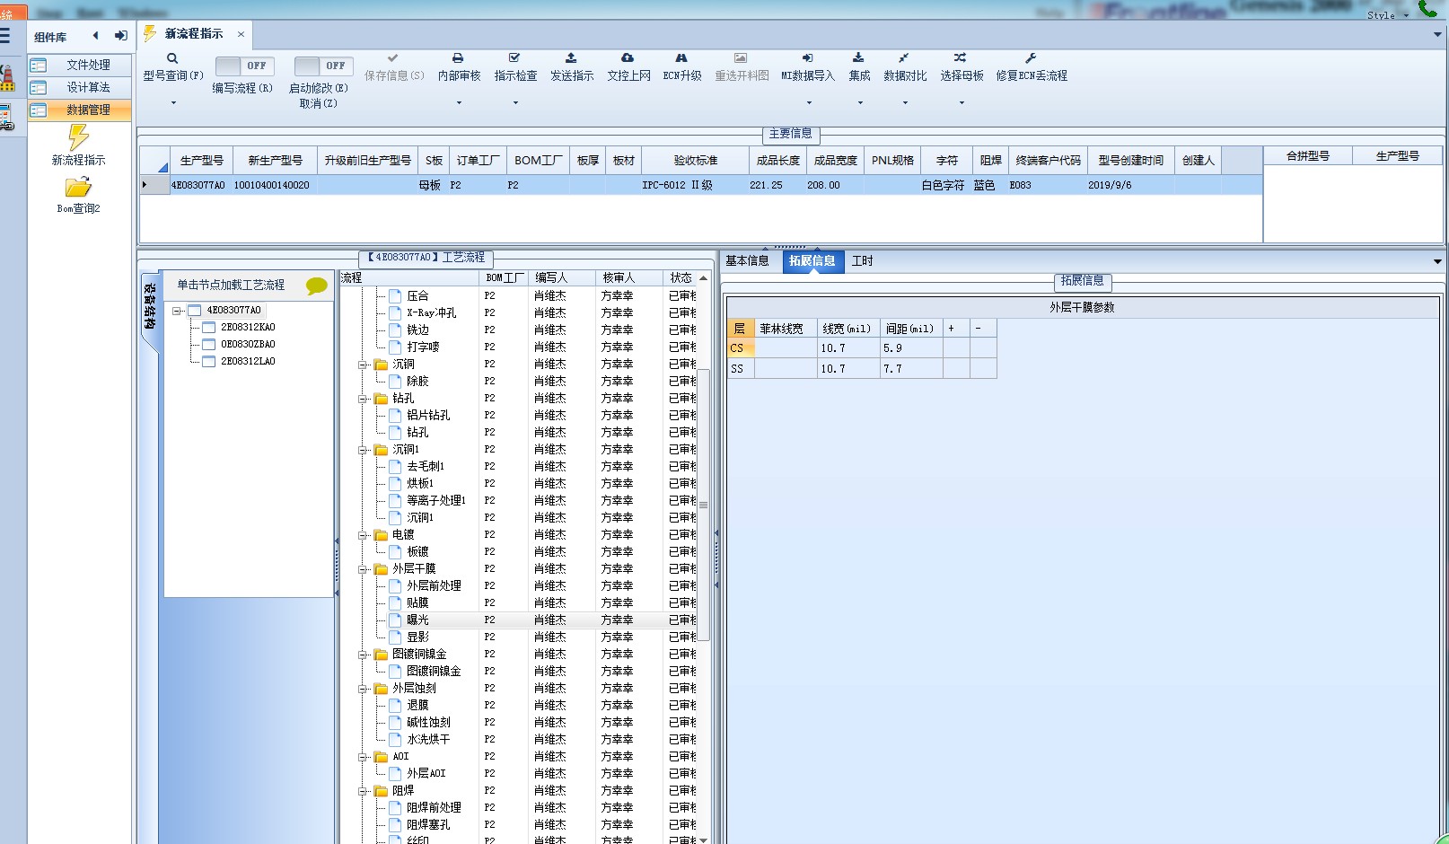Select 设计算法 in sidebar

coord(80,87)
